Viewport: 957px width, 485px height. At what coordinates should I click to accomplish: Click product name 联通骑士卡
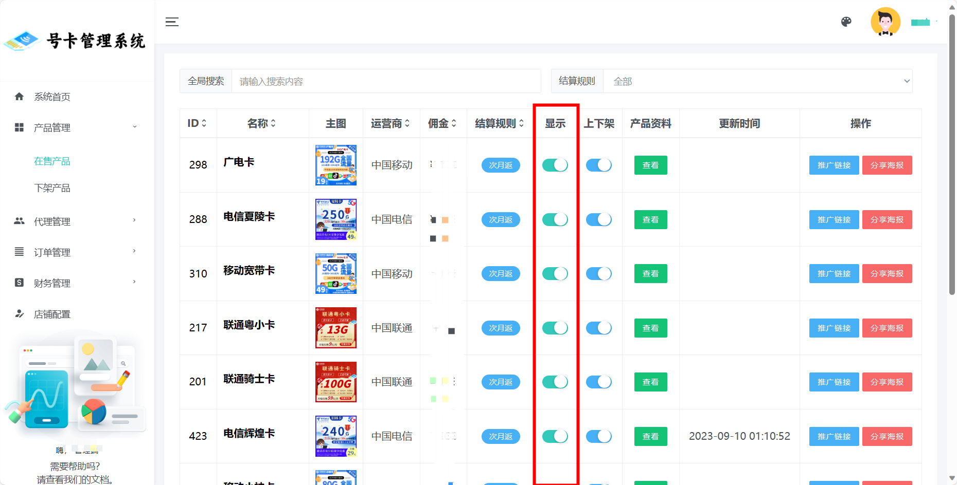pyautogui.click(x=249, y=379)
